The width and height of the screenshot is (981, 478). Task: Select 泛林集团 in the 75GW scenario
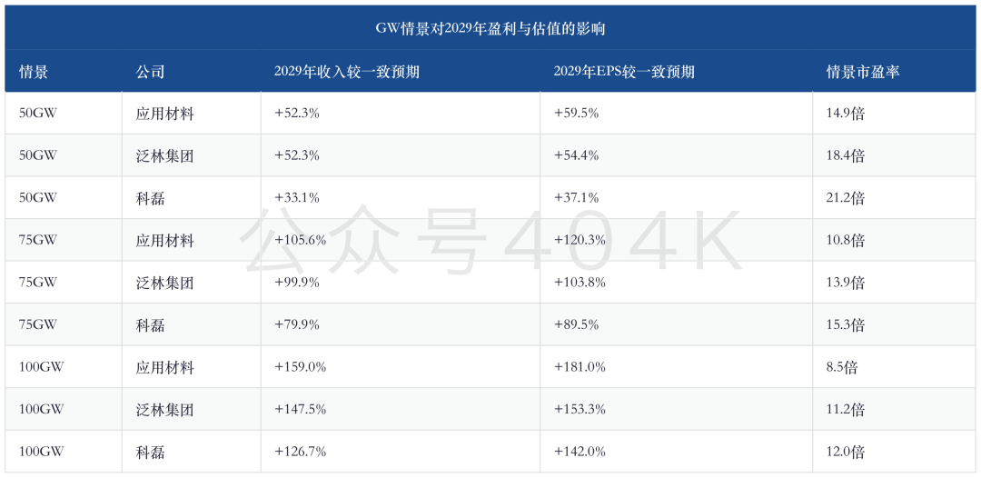[164, 283]
